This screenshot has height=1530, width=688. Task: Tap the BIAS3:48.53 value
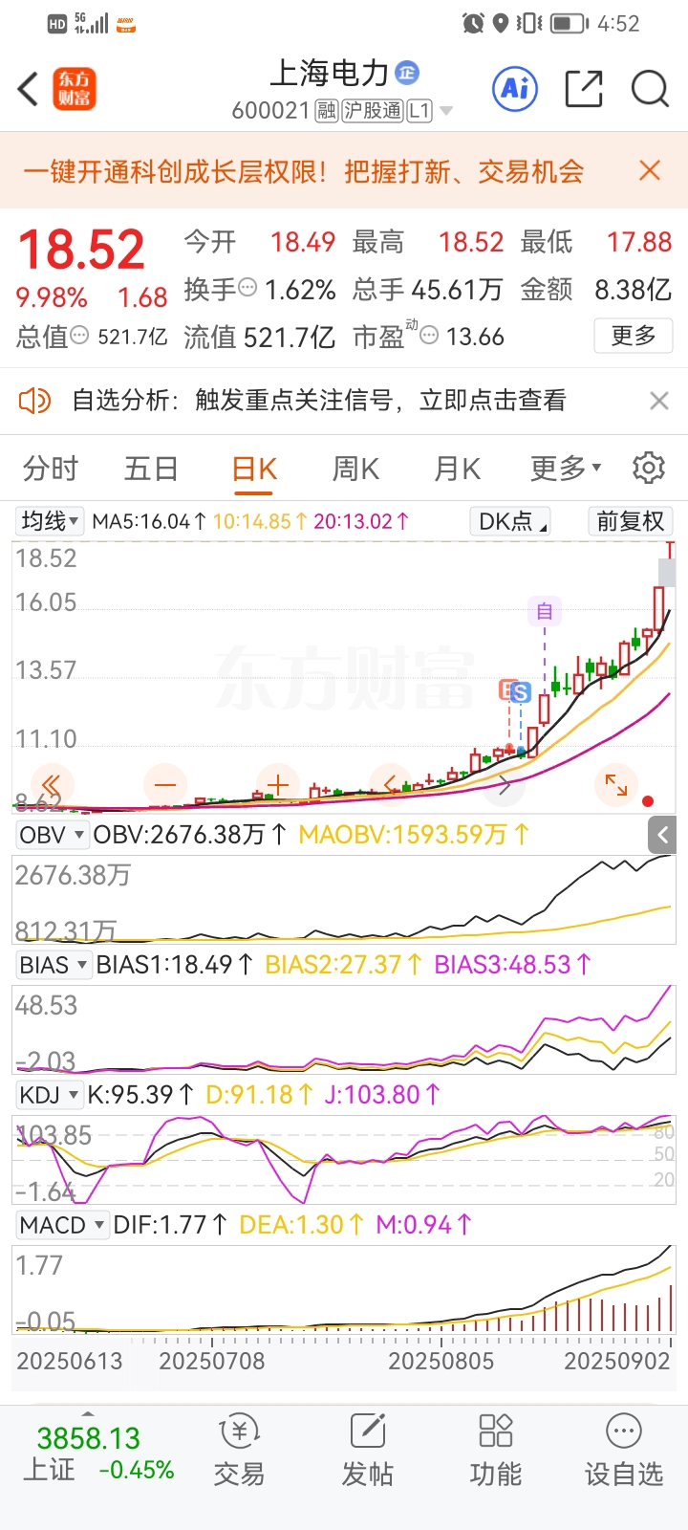click(513, 965)
